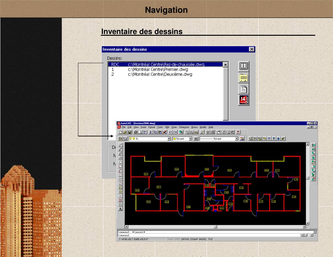333x257 pixels.
Task: Select the Polygon draw tool
Action: point(120,162)
